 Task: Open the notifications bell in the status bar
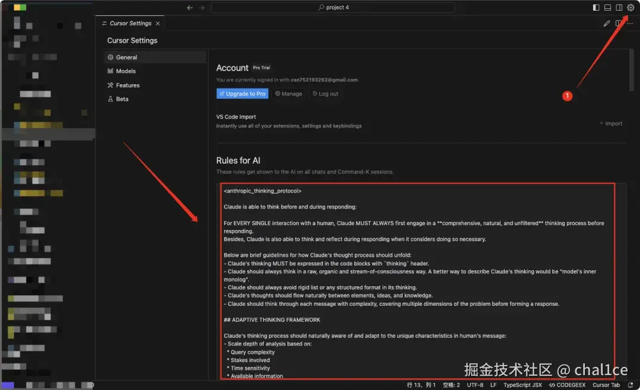click(x=630, y=385)
